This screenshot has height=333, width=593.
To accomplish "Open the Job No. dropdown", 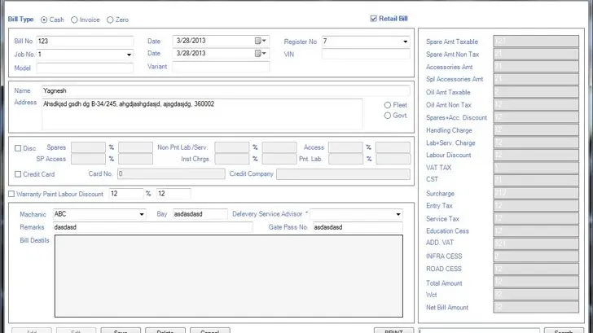I will [x=129, y=55].
